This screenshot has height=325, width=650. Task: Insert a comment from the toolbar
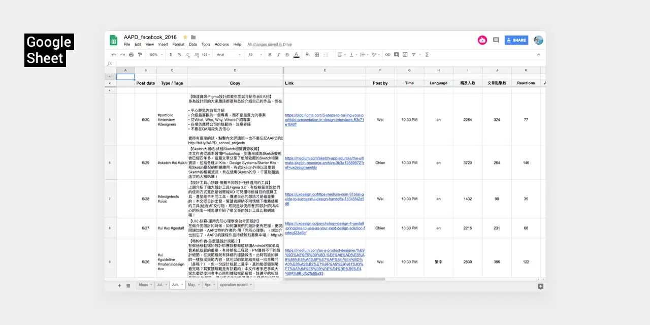click(397, 54)
